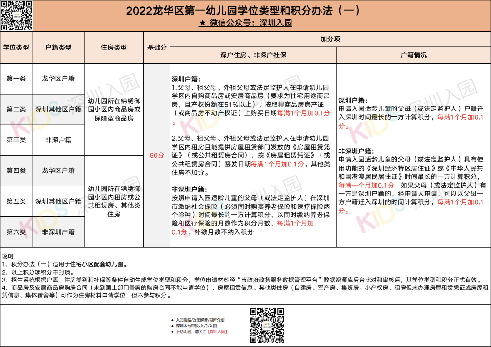Click the 租房或公共租赁房、其他类住房 housing cell
The height and width of the screenshot is (347, 491).
coord(114,201)
